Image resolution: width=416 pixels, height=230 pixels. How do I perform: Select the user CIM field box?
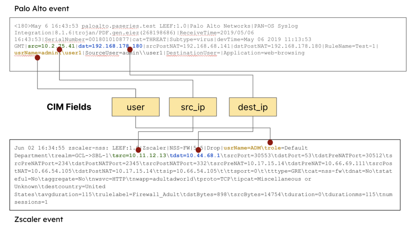click(136, 107)
